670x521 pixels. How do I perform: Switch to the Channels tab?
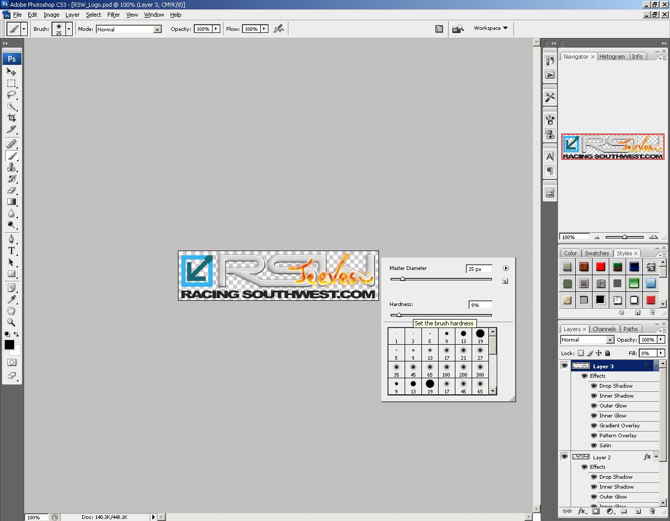(604, 329)
